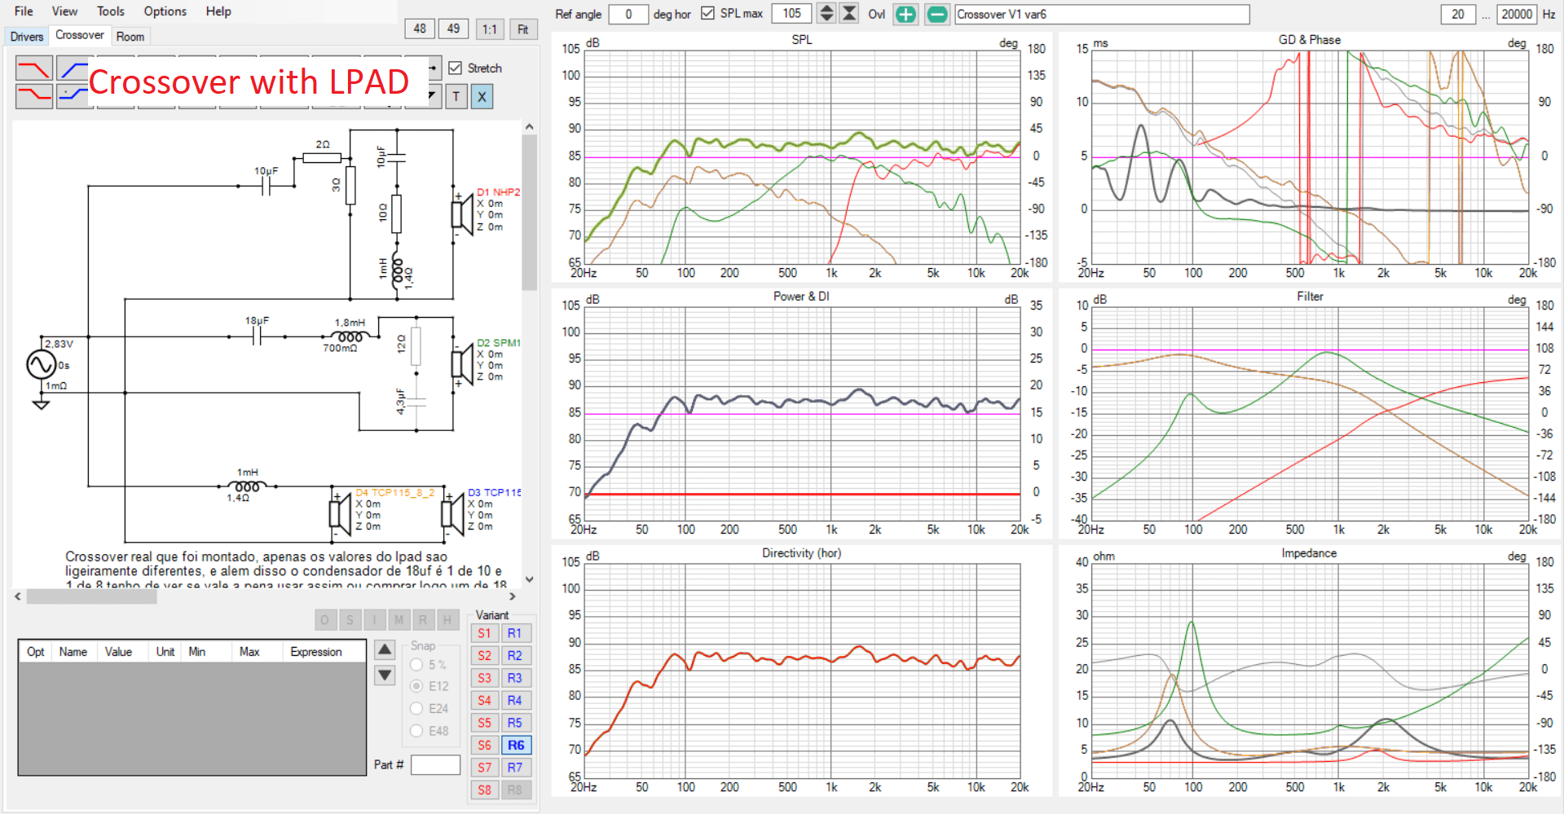The height and width of the screenshot is (814, 1564).
Task: Click the Fit zoom button
Action: click(522, 29)
